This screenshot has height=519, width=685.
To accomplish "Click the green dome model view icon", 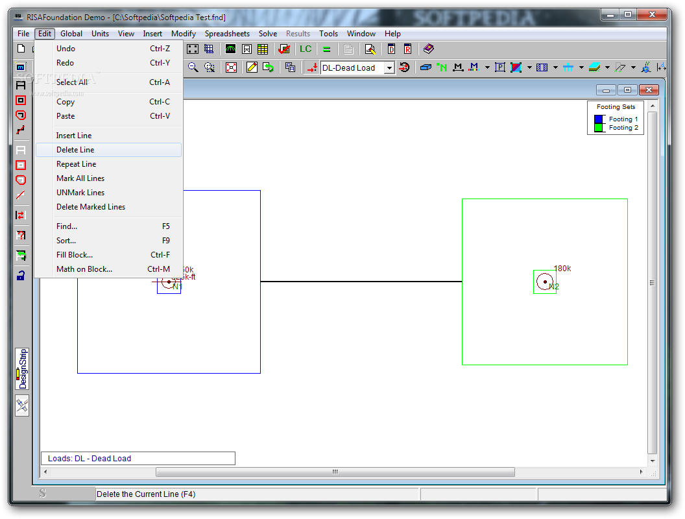I will pos(230,49).
